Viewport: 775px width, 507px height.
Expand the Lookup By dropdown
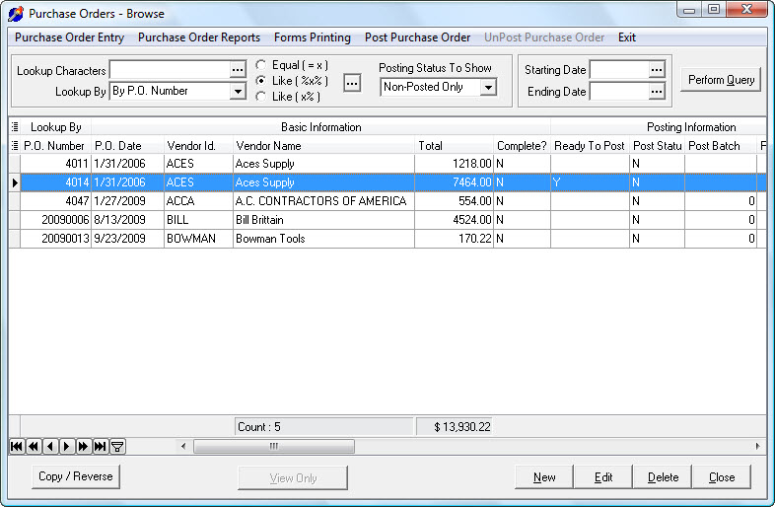(238, 91)
